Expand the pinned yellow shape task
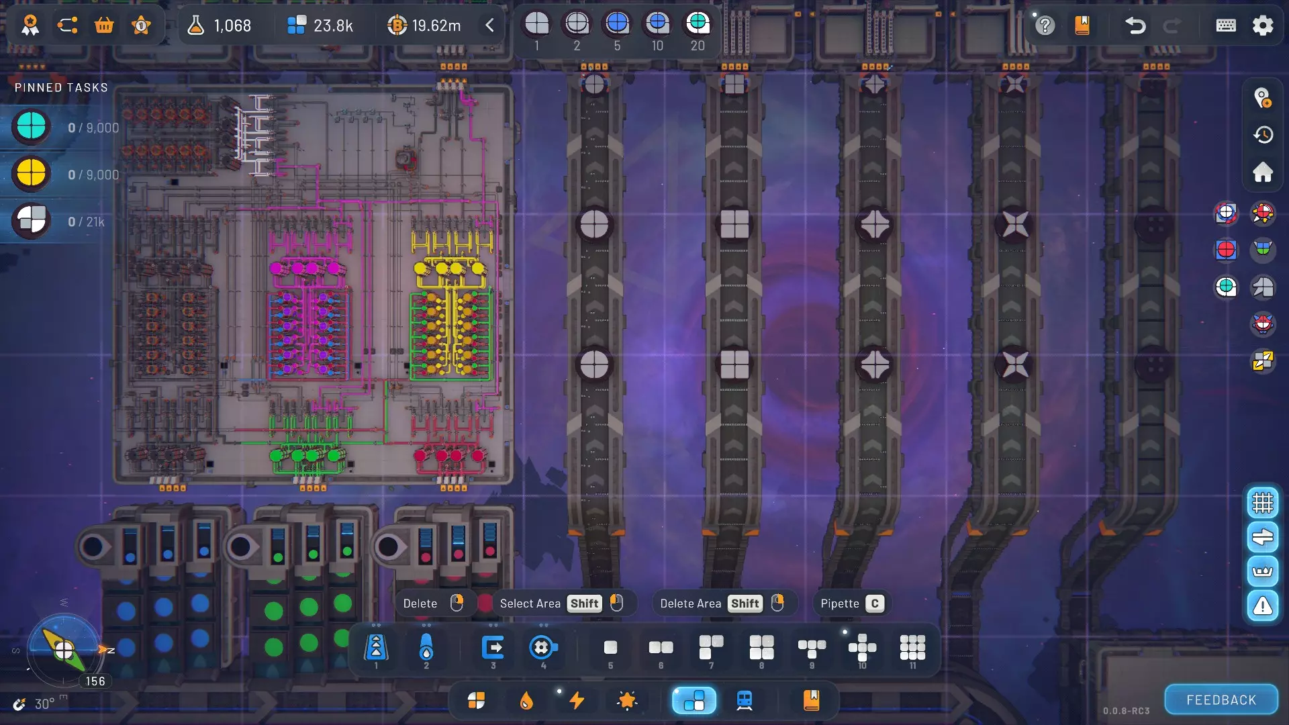 coord(31,174)
